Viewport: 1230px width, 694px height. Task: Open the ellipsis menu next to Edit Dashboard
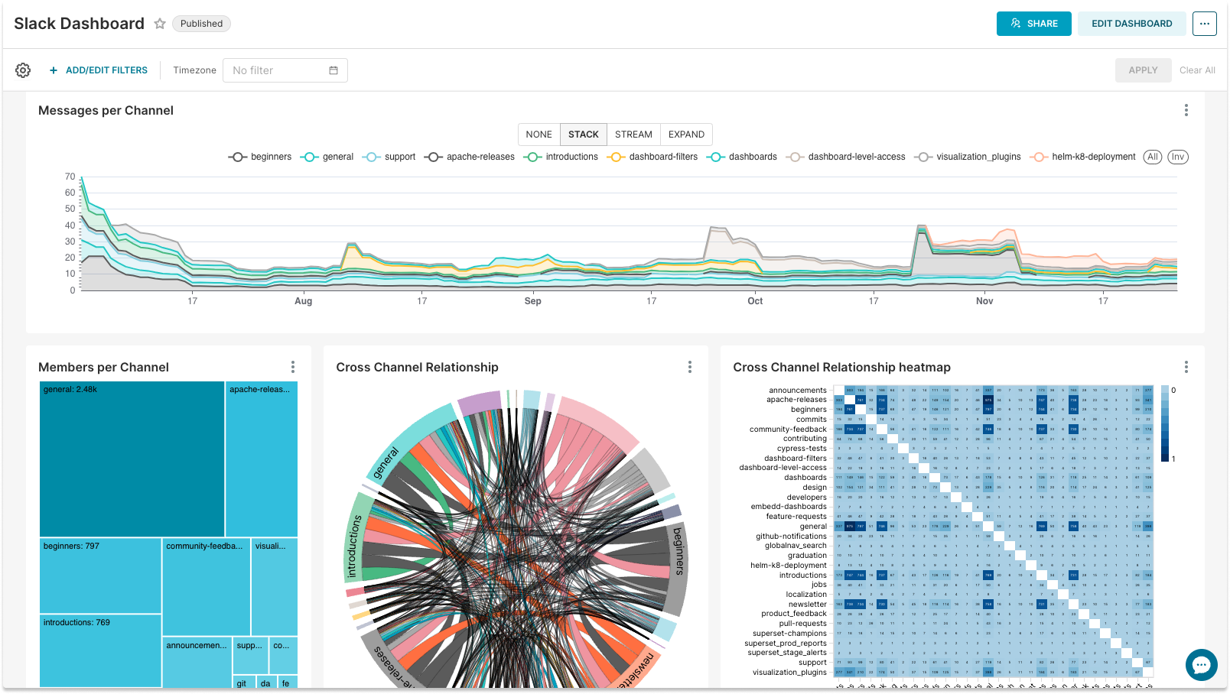1205,24
